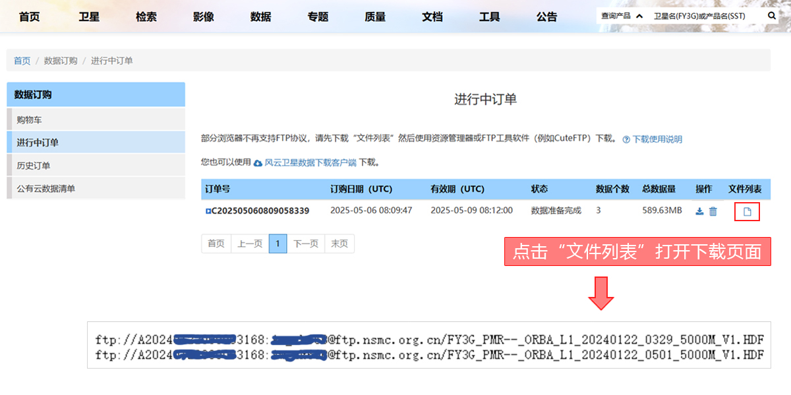The image size is (791, 395).
Task: Select 购物车 in the sidebar
Action: click(30, 120)
